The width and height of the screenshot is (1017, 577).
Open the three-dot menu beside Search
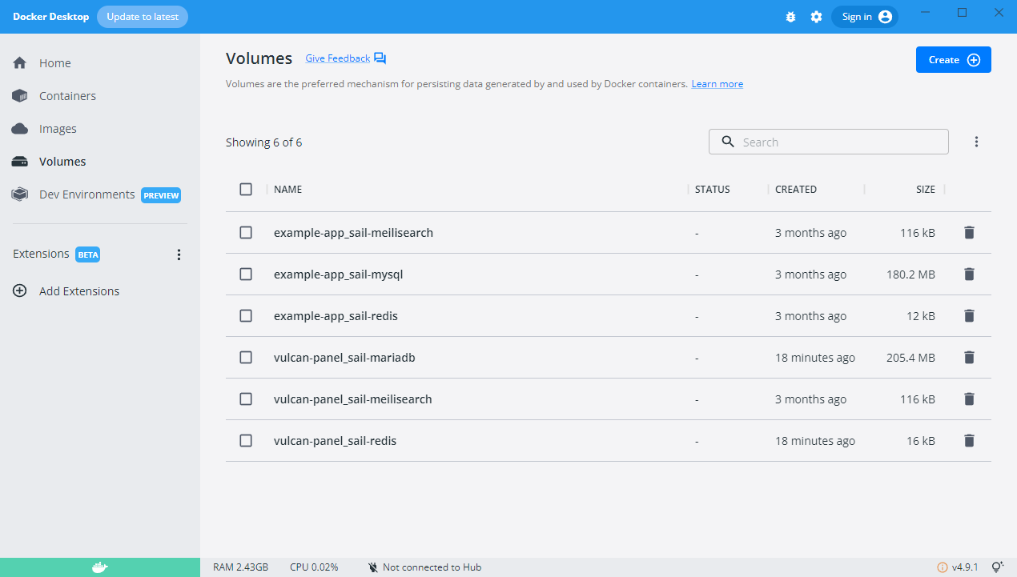pyautogui.click(x=976, y=142)
